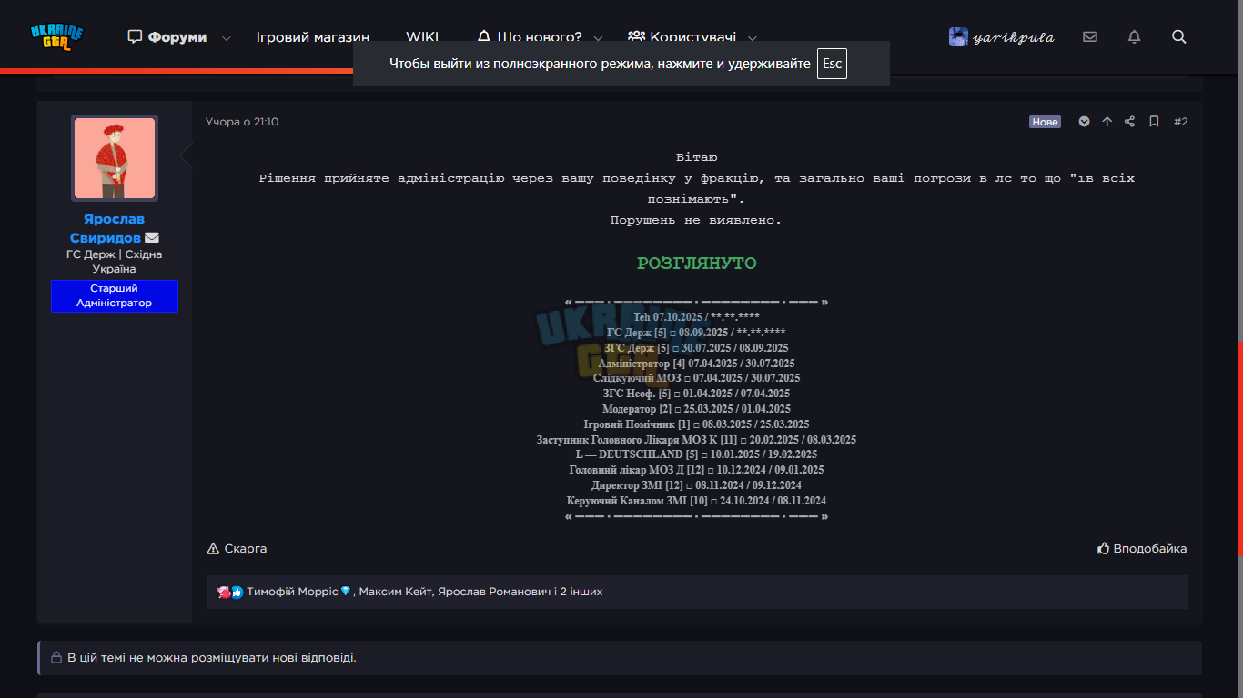Screen dimensions: 1243x698
Task: Expand the Форуми dropdown arrow
Action: (x=227, y=38)
